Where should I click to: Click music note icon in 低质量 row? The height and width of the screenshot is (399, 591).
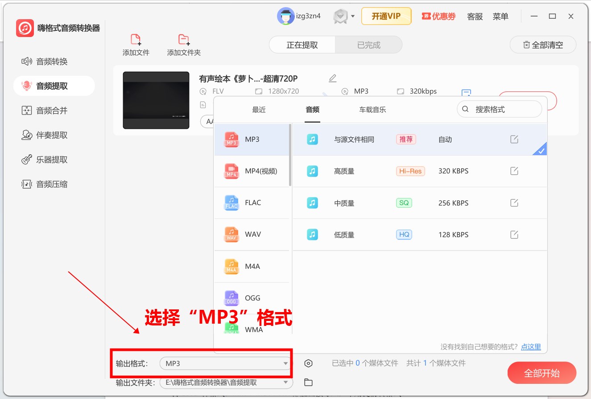pyautogui.click(x=313, y=234)
